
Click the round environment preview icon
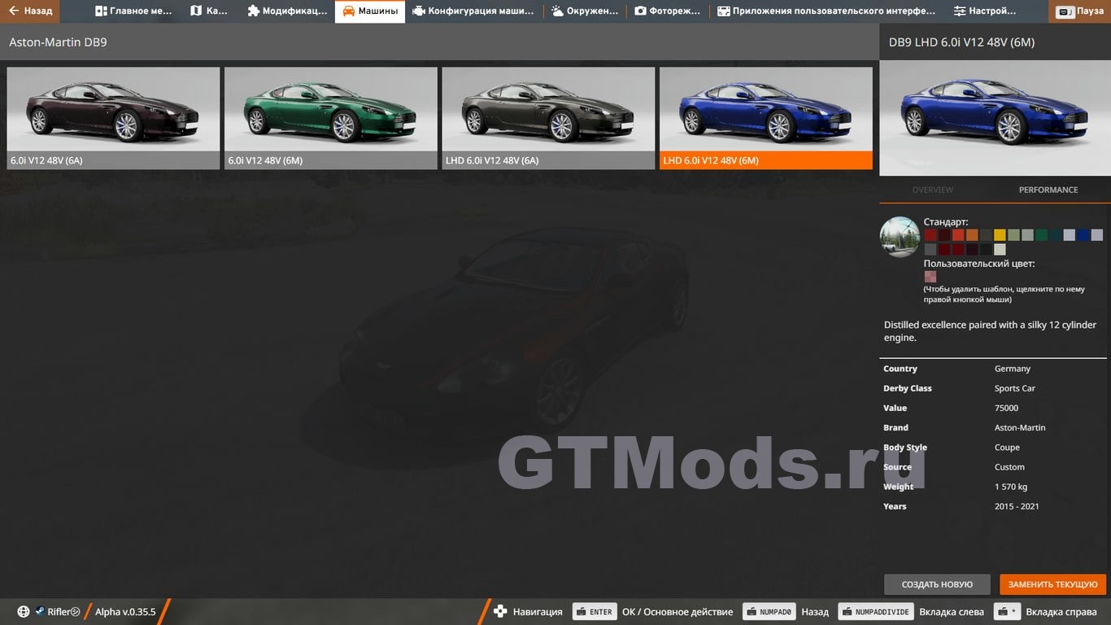pyautogui.click(x=900, y=237)
